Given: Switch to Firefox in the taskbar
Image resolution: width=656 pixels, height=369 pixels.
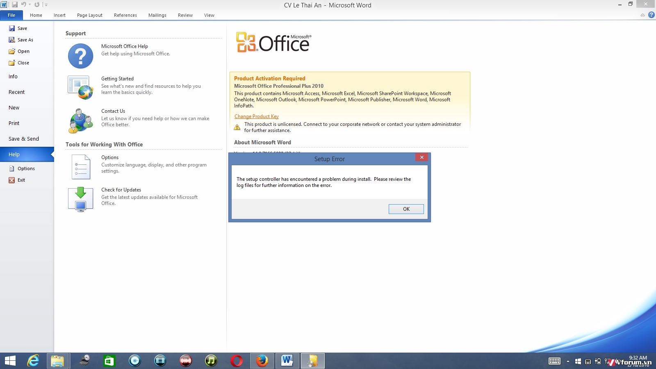Looking at the screenshot, I should click(262, 361).
